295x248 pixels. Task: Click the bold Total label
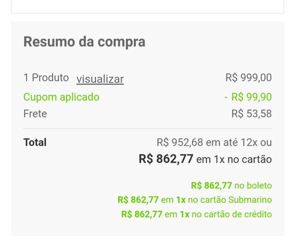click(x=35, y=142)
